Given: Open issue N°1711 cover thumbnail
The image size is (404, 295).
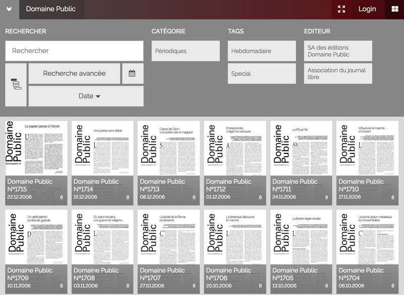Looking at the screenshot, I should tap(301, 148).
